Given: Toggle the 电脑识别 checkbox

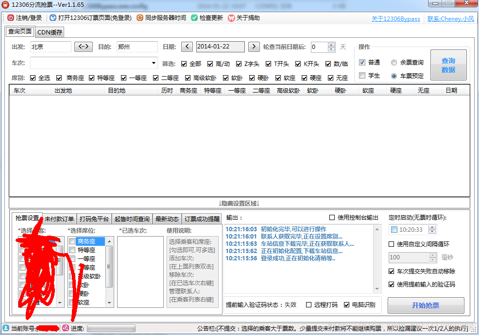Looking at the screenshot, I should 347,305.
